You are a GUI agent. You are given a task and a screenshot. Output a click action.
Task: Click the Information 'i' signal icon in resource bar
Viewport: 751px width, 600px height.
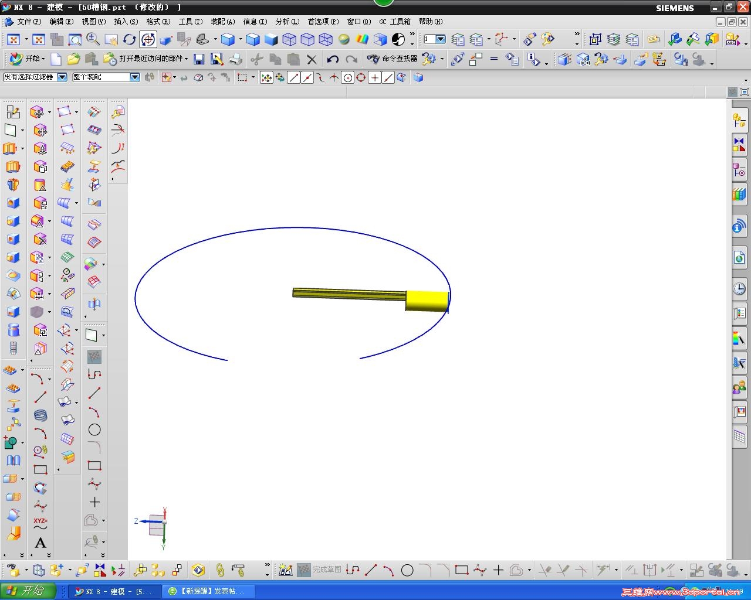click(739, 226)
